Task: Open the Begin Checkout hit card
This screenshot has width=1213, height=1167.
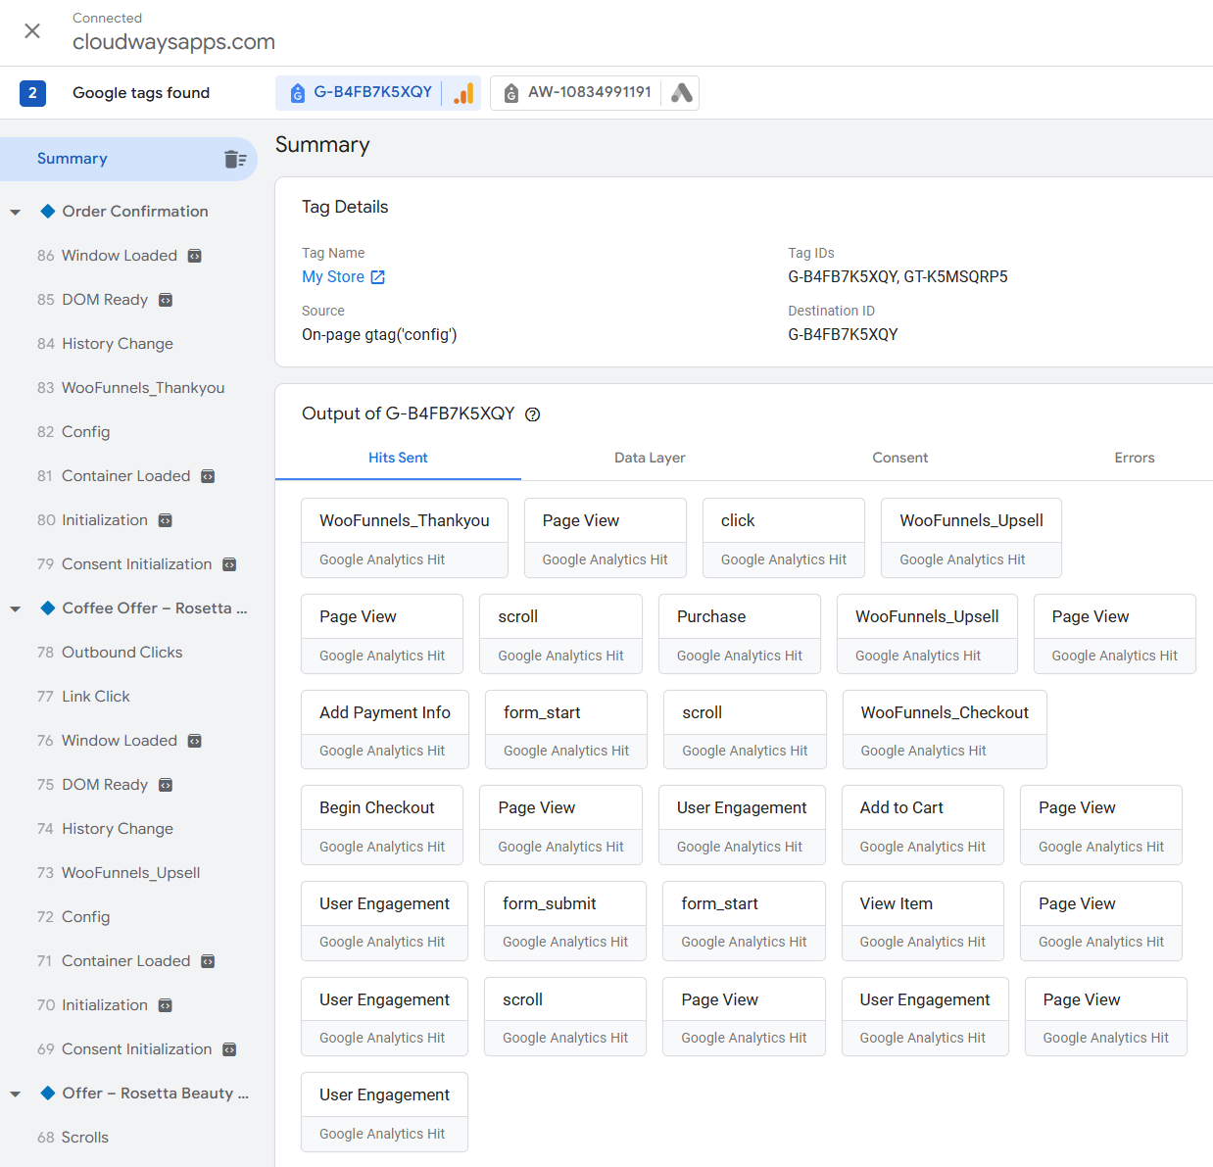Action: coord(382,825)
